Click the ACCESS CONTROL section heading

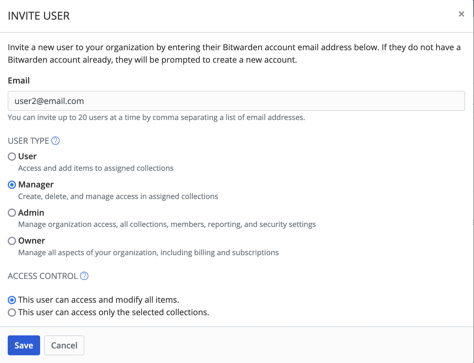pos(43,276)
